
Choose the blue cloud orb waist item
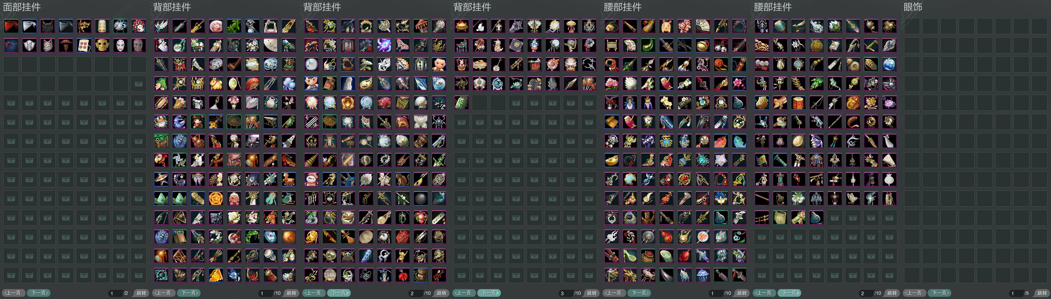(x=889, y=65)
